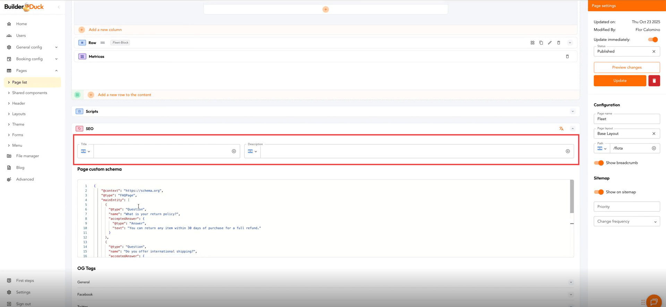Click the Priority input field
This screenshot has height=307, width=666.
[626, 207]
